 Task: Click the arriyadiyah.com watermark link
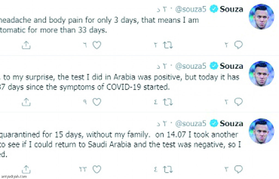[x=14, y=176]
